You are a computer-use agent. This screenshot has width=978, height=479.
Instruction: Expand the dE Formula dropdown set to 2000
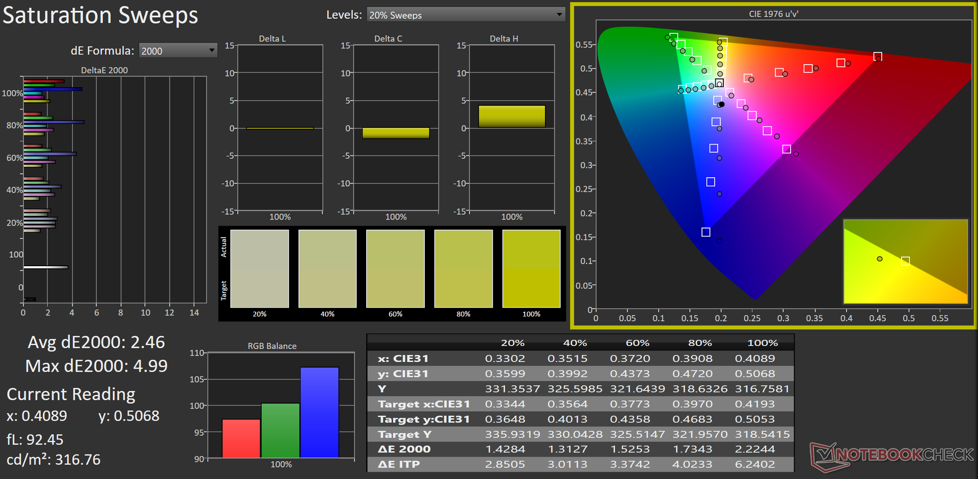(177, 50)
